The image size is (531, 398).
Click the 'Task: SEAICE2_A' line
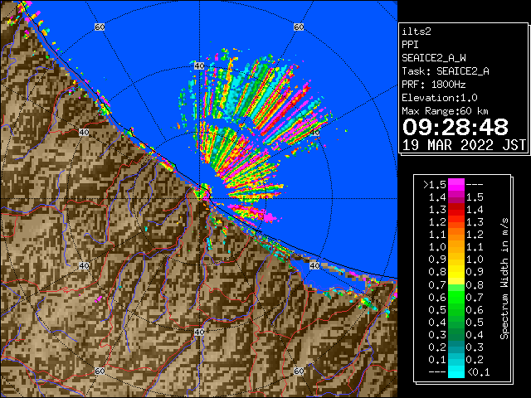coord(446,71)
